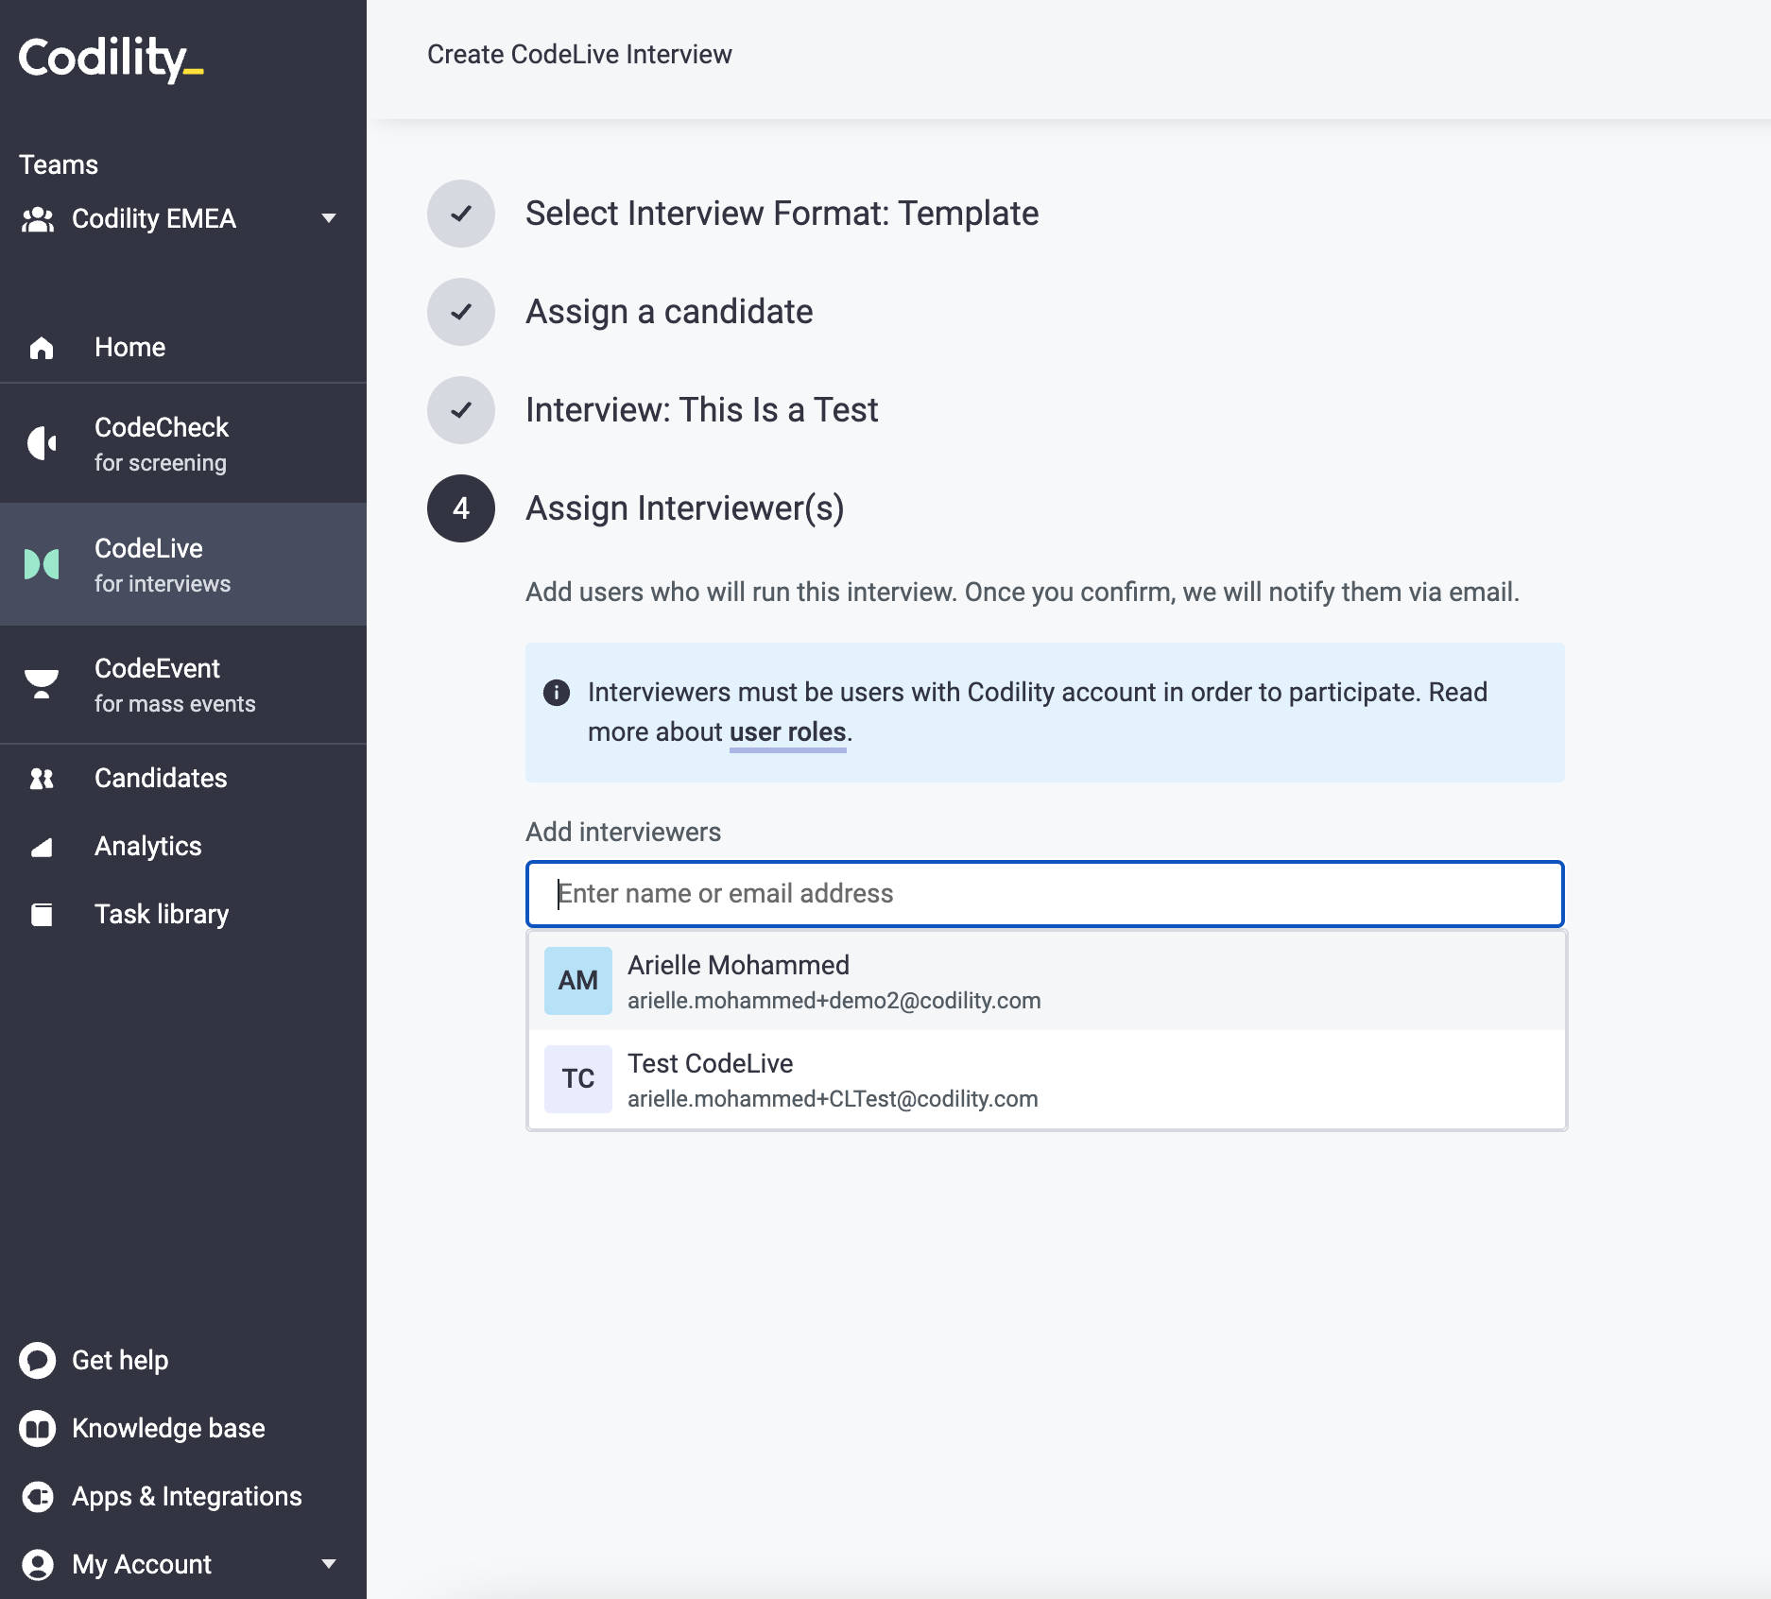Viewport: 1771px width, 1599px height.
Task: Click the info icon in the blue notice
Action: (557, 693)
